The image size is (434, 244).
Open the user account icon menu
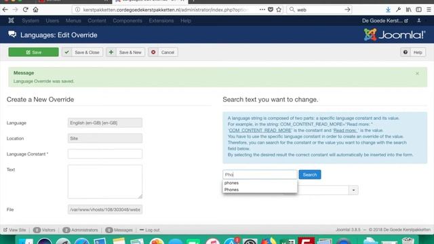[x=419, y=20]
